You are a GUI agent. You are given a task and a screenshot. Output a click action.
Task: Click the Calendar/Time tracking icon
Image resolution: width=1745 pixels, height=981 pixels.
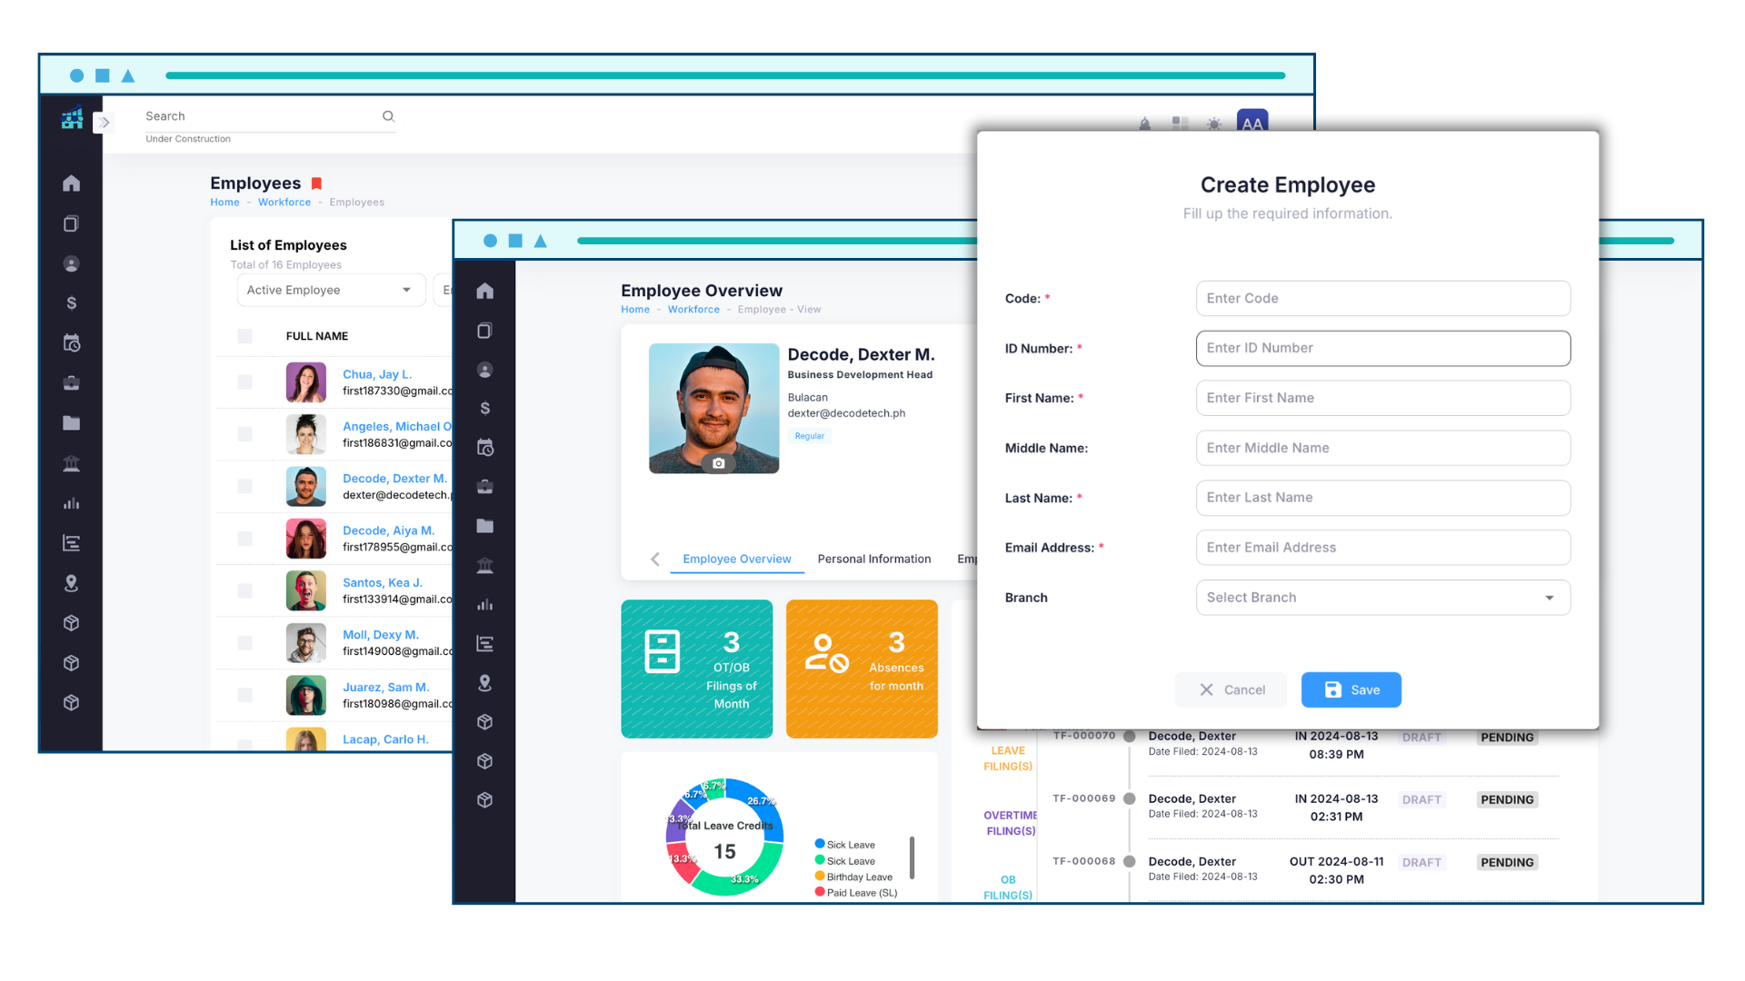click(72, 343)
